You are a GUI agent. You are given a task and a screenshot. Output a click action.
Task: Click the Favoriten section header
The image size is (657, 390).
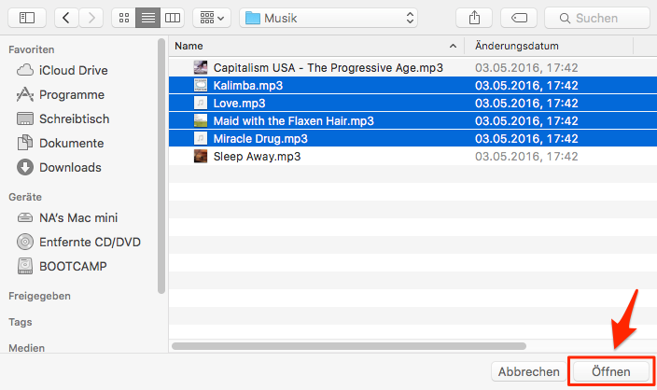pyautogui.click(x=32, y=49)
